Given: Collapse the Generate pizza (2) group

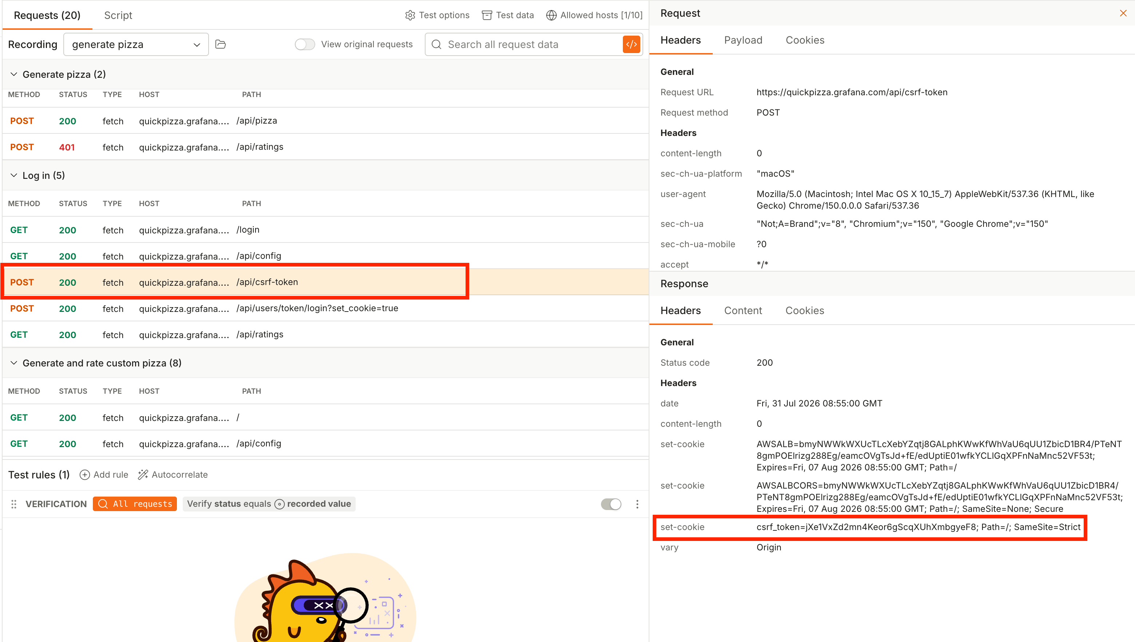Looking at the screenshot, I should [x=14, y=74].
